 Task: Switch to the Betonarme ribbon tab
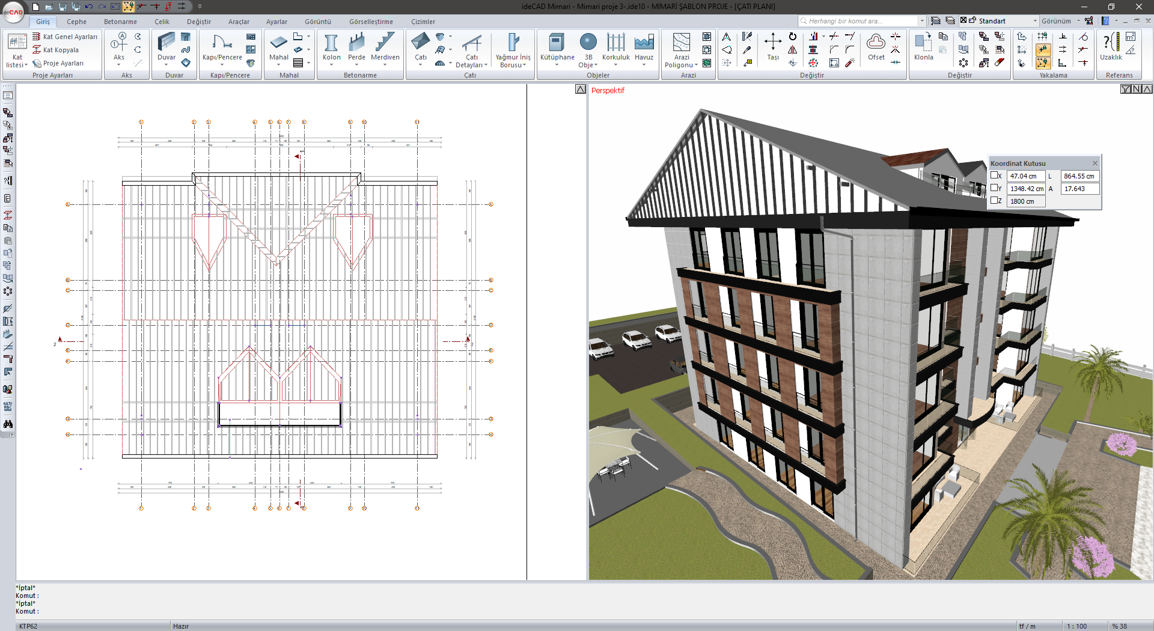[120, 22]
